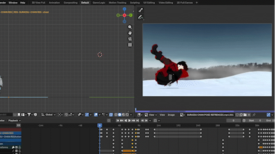Toggle show overlays in viewport header

click(x=96, y=115)
